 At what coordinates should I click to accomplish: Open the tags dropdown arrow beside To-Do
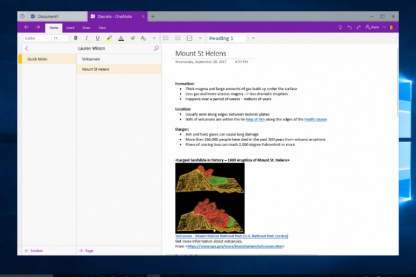[200, 38]
